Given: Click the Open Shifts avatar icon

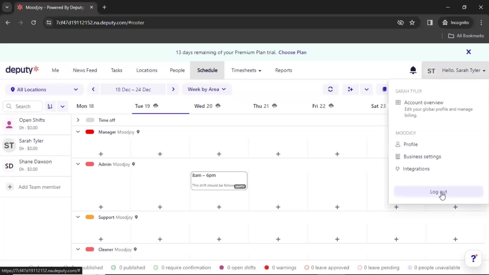Looking at the screenshot, I should [9, 125].
